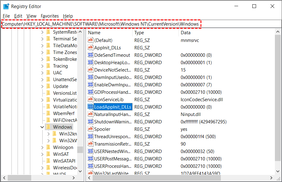Select the IconServiceLib value name
This screenshot has width=282, height=182.
pos(109,100)
